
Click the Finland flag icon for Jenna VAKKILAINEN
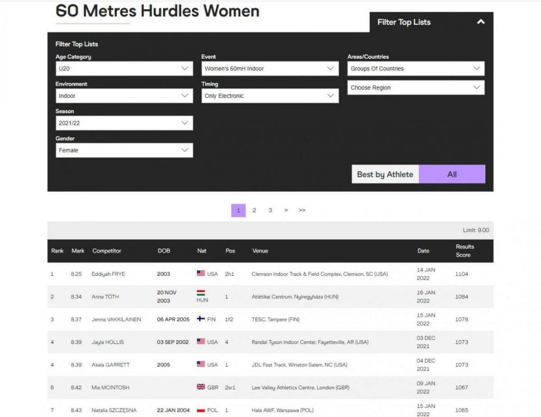[x=201, y=319]
